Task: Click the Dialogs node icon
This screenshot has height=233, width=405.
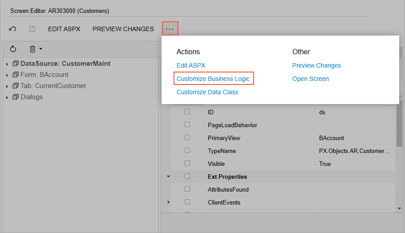Action: click(x=16, y=97)
